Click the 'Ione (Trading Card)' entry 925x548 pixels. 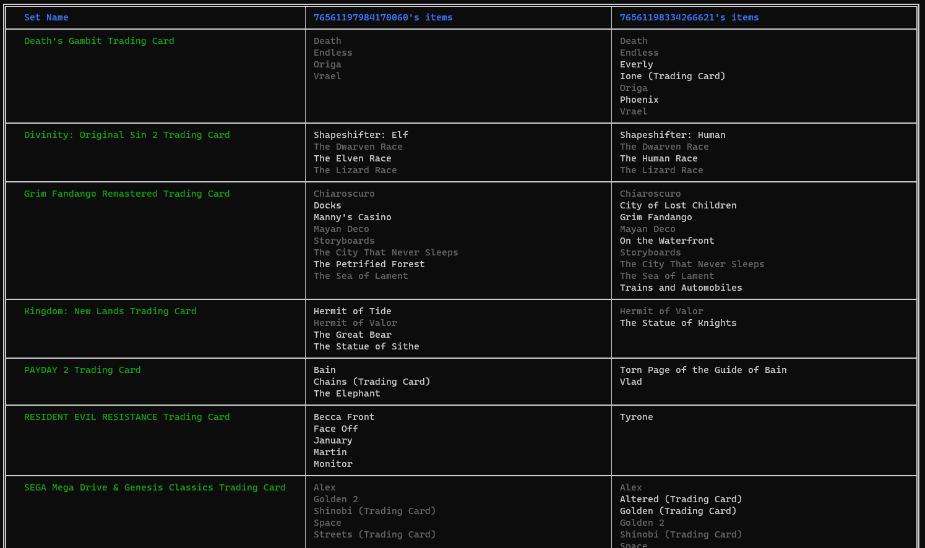coord(673,76)
